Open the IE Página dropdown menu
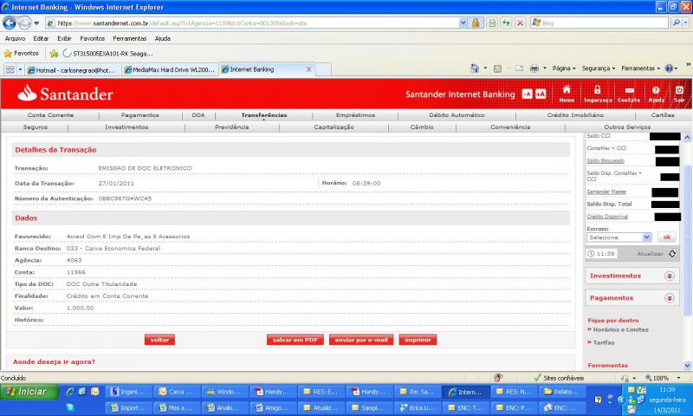The image size is (693, 416). 564,68
